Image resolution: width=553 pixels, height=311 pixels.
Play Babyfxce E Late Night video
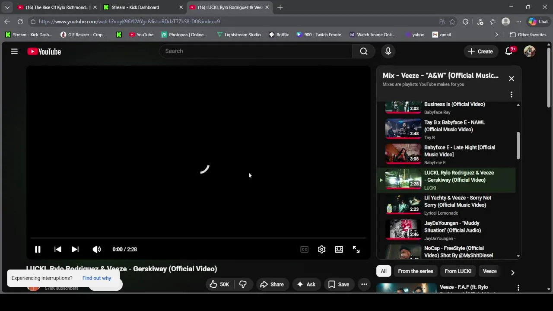pyautogui.click(x=446, y=155)
